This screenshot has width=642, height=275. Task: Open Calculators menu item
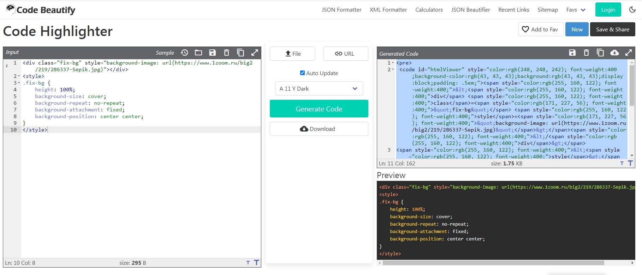pyautogui.click(x=429, y=10)
